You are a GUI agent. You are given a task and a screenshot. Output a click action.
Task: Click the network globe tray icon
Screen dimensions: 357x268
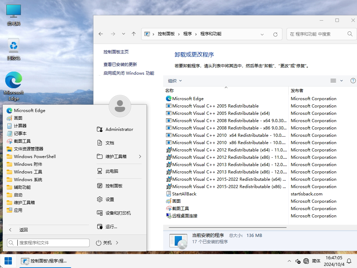coord(306,261)
